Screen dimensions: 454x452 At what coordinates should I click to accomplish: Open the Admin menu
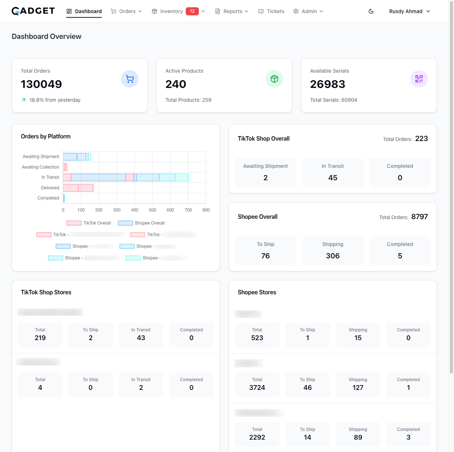click(309, 11)
